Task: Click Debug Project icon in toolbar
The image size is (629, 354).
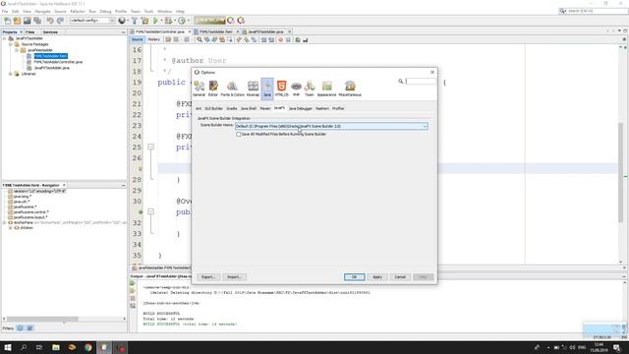Action: 168,21
